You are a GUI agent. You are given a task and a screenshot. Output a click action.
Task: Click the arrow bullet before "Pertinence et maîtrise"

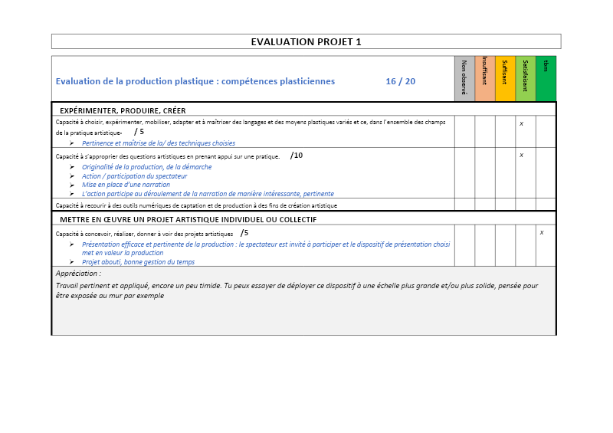coord(72,143)
